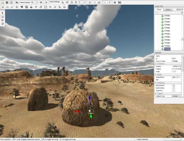The width and height of the screenshot is (184, 141).
Task: Open the Shape Editor icon
Action: click(x=64, y=7)
